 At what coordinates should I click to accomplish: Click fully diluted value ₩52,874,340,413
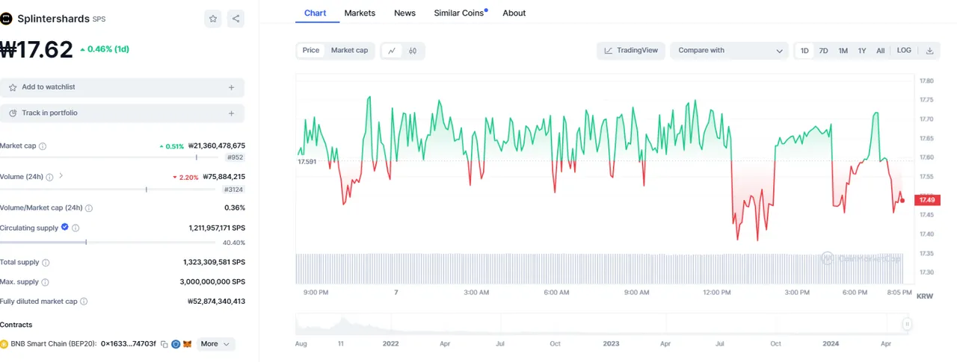(x=216, y=302)
